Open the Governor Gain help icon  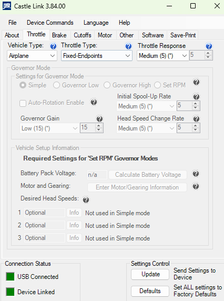(99, 119)
